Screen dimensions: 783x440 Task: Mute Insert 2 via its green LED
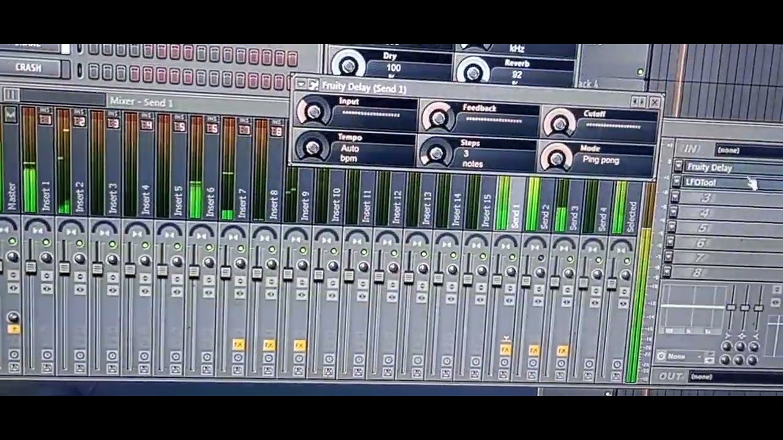click(x=80, y=244)
